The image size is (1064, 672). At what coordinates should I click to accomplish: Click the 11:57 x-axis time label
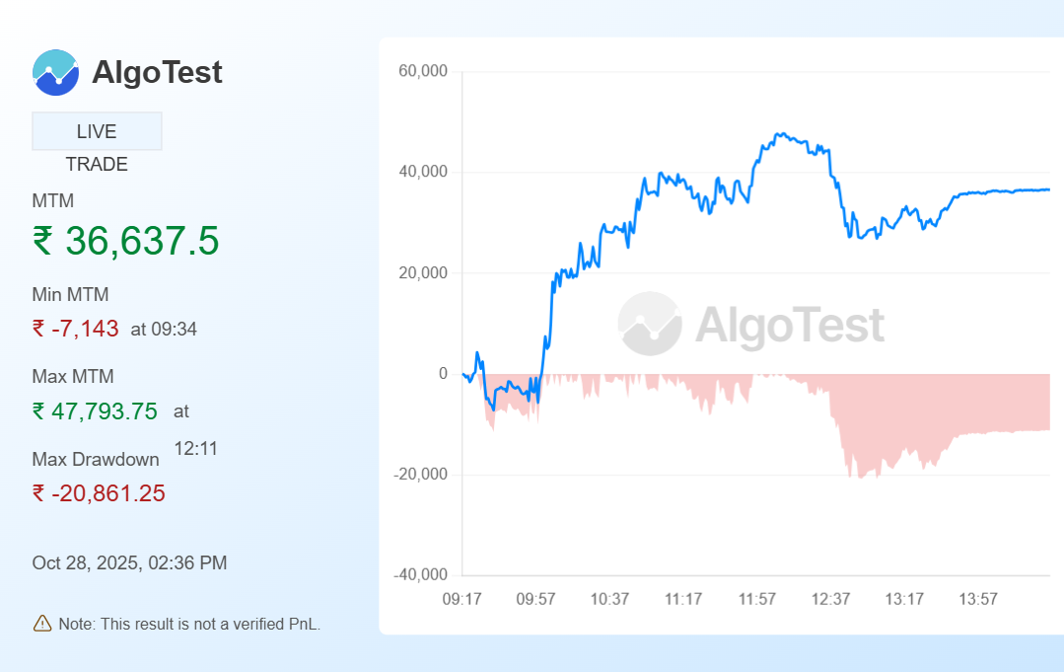pos(757,599)
